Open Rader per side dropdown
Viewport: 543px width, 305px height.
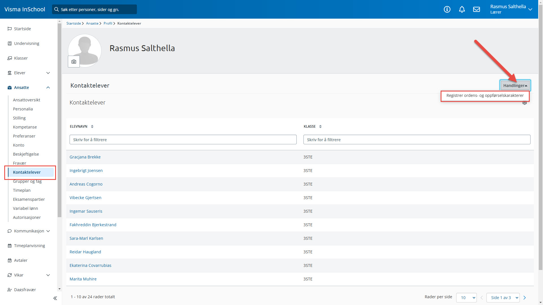(466, 298)
